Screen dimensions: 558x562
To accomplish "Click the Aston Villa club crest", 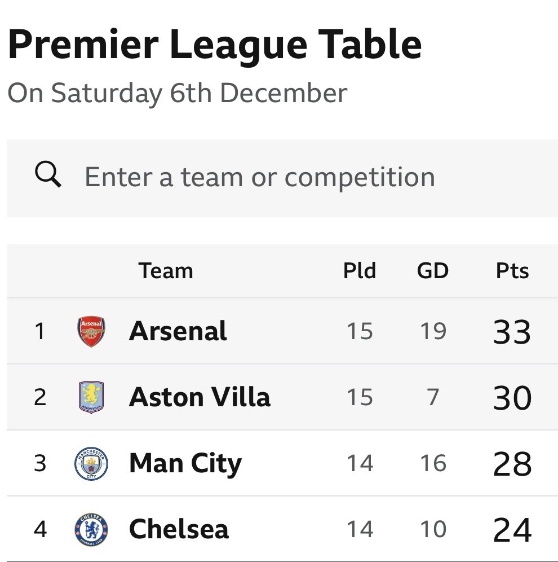I will tap(91, 397).
